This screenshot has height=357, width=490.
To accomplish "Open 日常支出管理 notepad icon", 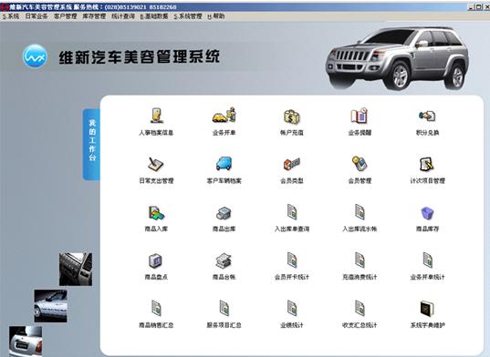I will coord(156,164).
